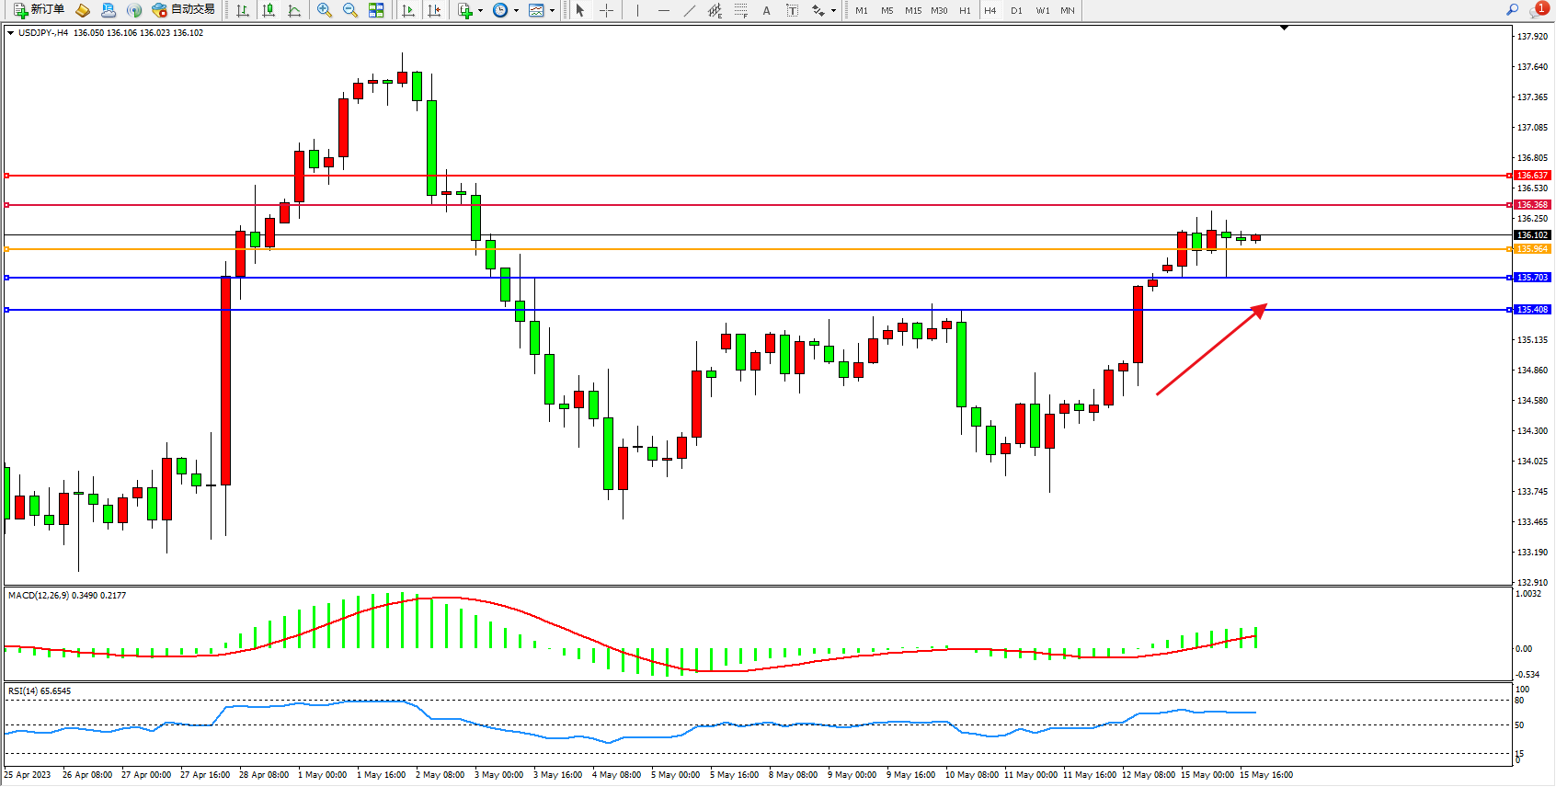Switch chart to candlestick mode

click(269, 10)
